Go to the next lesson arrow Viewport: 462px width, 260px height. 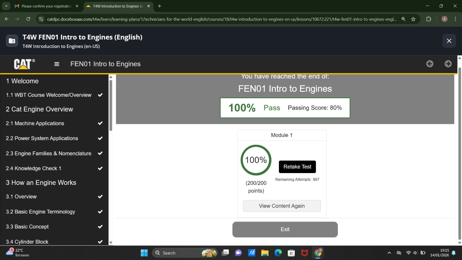click(448, 64)
